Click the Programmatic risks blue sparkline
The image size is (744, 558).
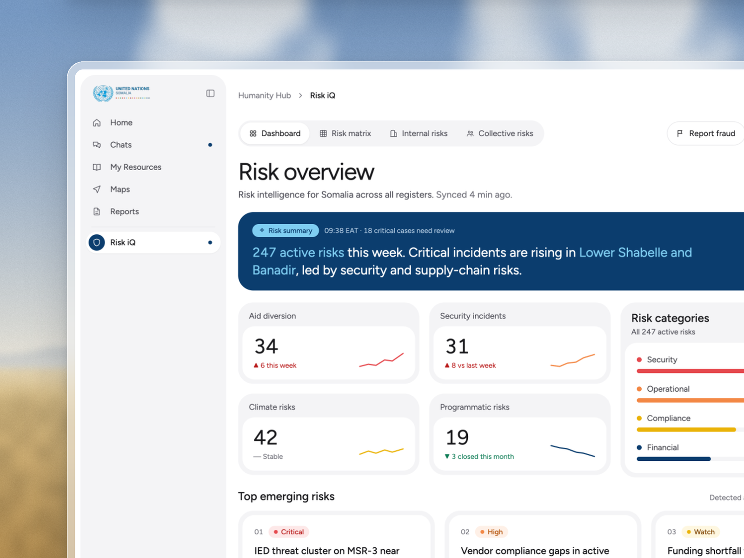pos(572,451)
